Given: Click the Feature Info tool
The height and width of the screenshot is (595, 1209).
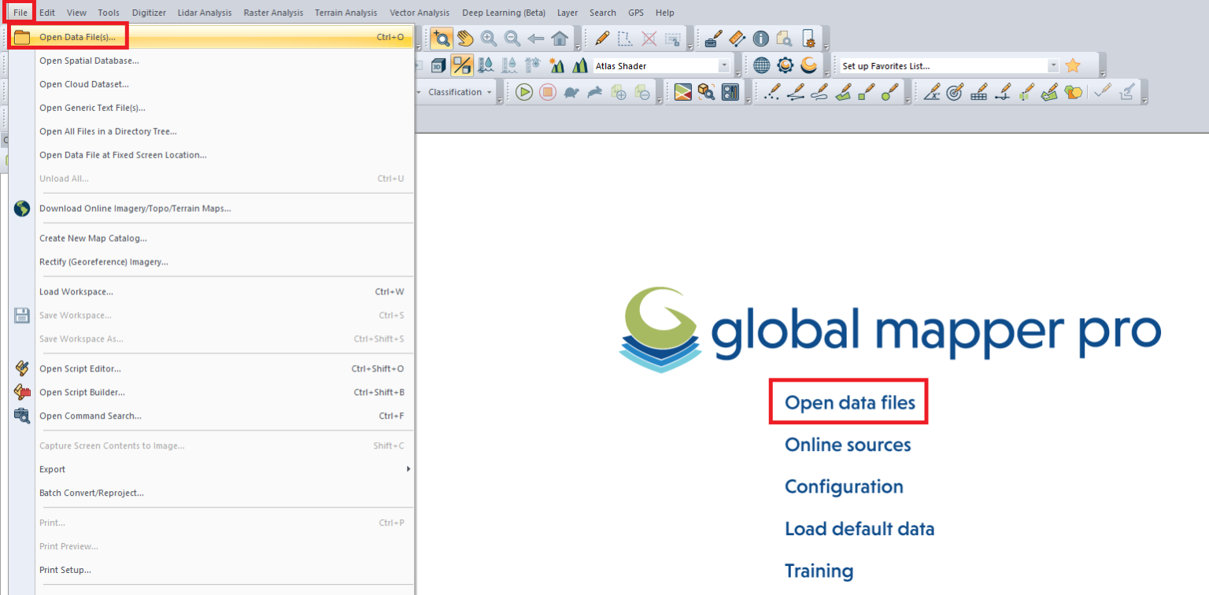Looking at the screenshot, I should [x=760, y=38].
